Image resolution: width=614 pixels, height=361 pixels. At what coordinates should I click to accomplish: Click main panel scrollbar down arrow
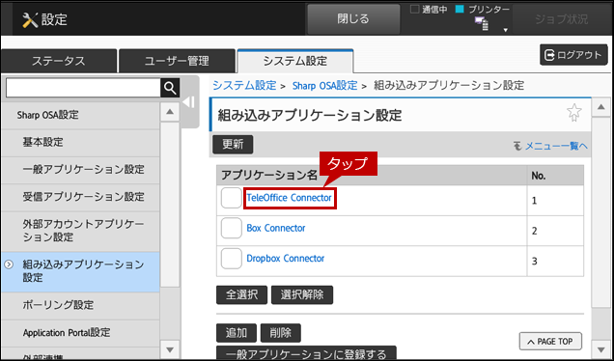600,349
